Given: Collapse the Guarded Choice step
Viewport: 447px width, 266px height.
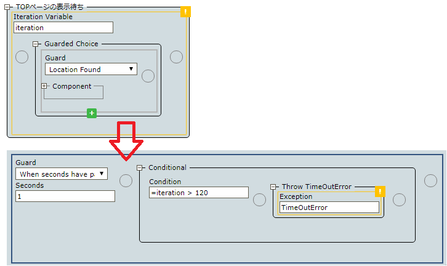Looking at the screenshot, I should coord(35,44).
